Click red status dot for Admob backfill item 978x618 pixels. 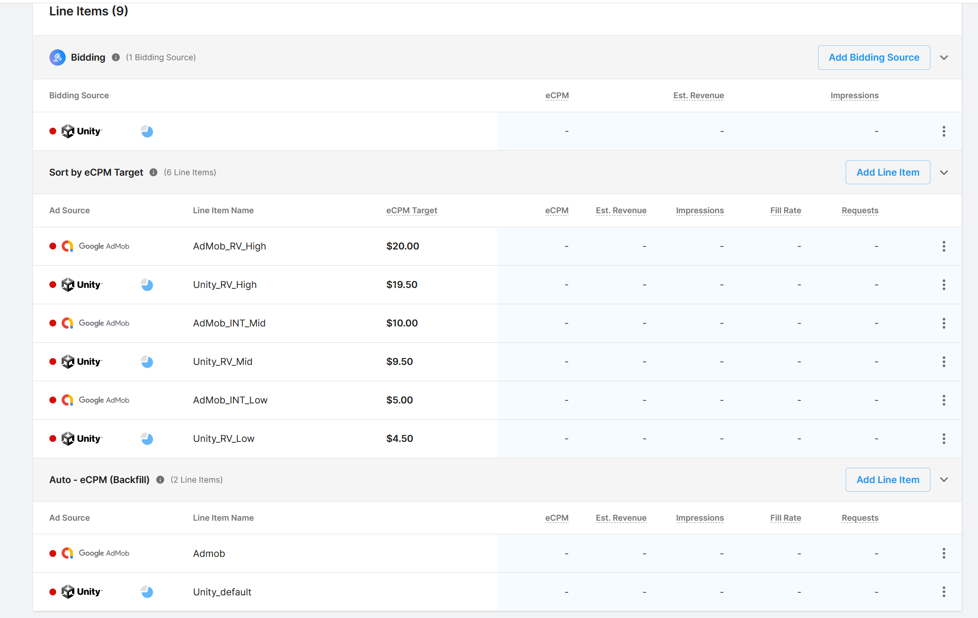53,553
